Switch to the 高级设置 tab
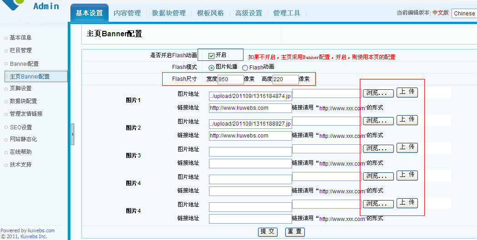Image resolution: width=477 pixels, height=240 pixels. pyautogui.click(x=248, y=13)
